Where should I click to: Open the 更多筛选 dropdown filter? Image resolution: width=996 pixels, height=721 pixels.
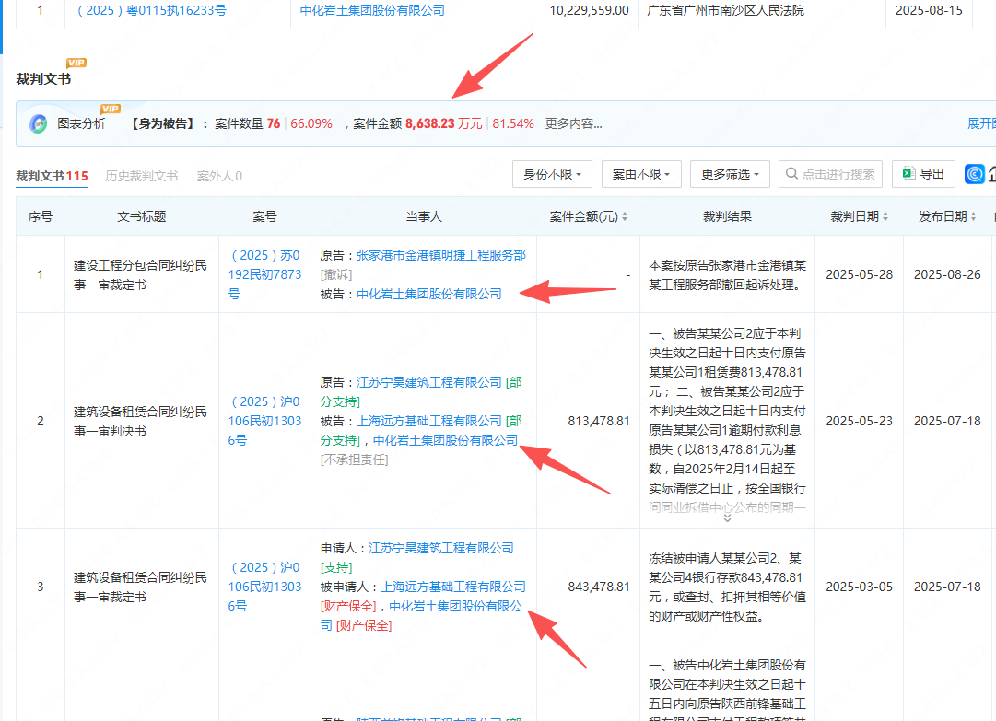730,174
